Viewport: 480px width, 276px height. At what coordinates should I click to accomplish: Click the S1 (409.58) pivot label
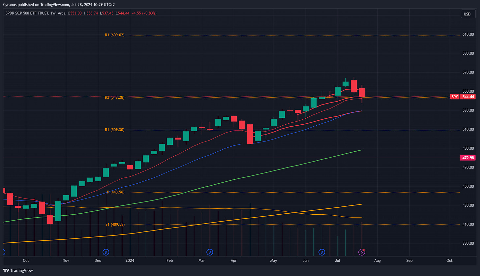click(x=115, y=225)
